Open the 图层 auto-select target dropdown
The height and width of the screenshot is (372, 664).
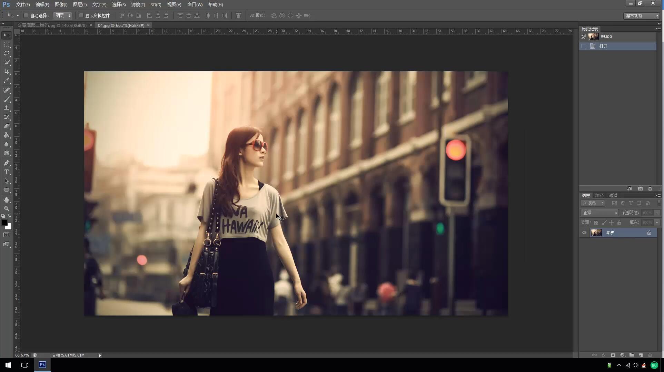pos(62,15)
